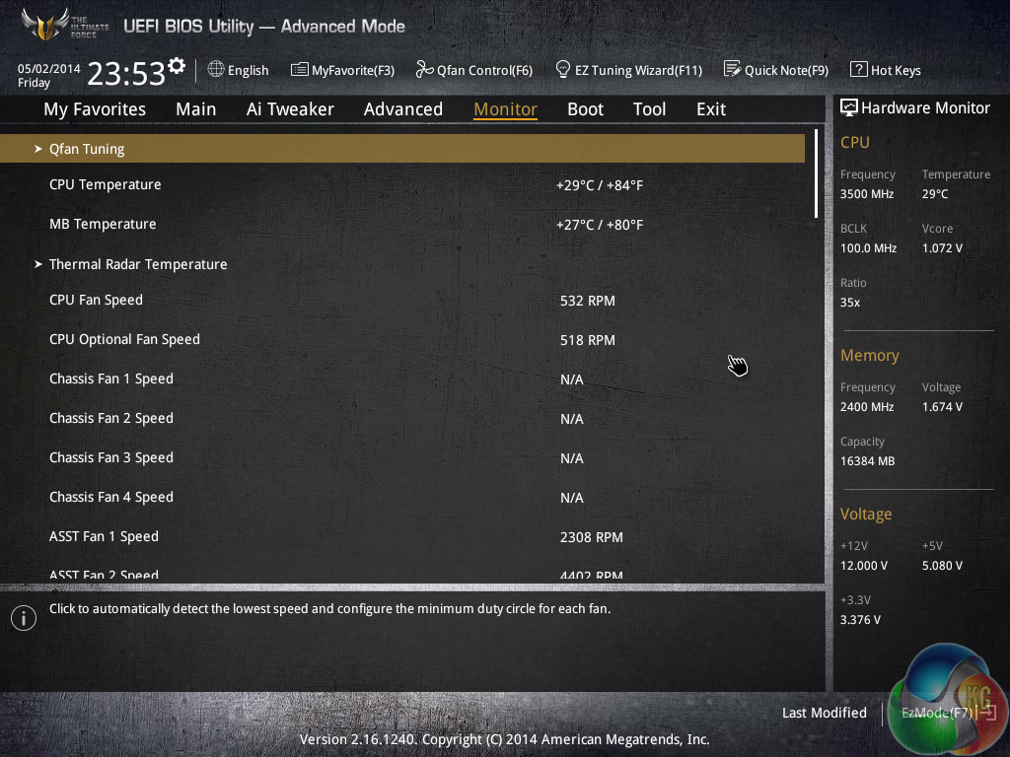1010x757 pixels.
Task: Click the 2308 RPM value
Action: click(x=592, y=537)
